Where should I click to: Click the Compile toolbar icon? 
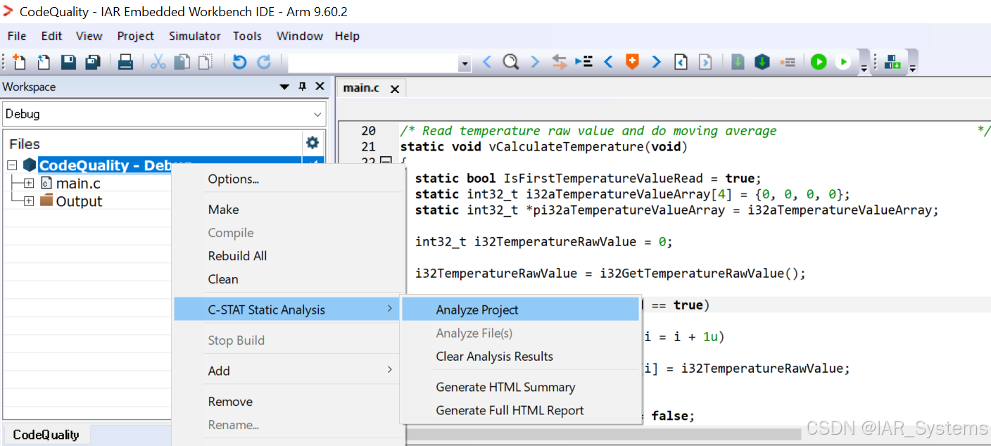point(738,63)
